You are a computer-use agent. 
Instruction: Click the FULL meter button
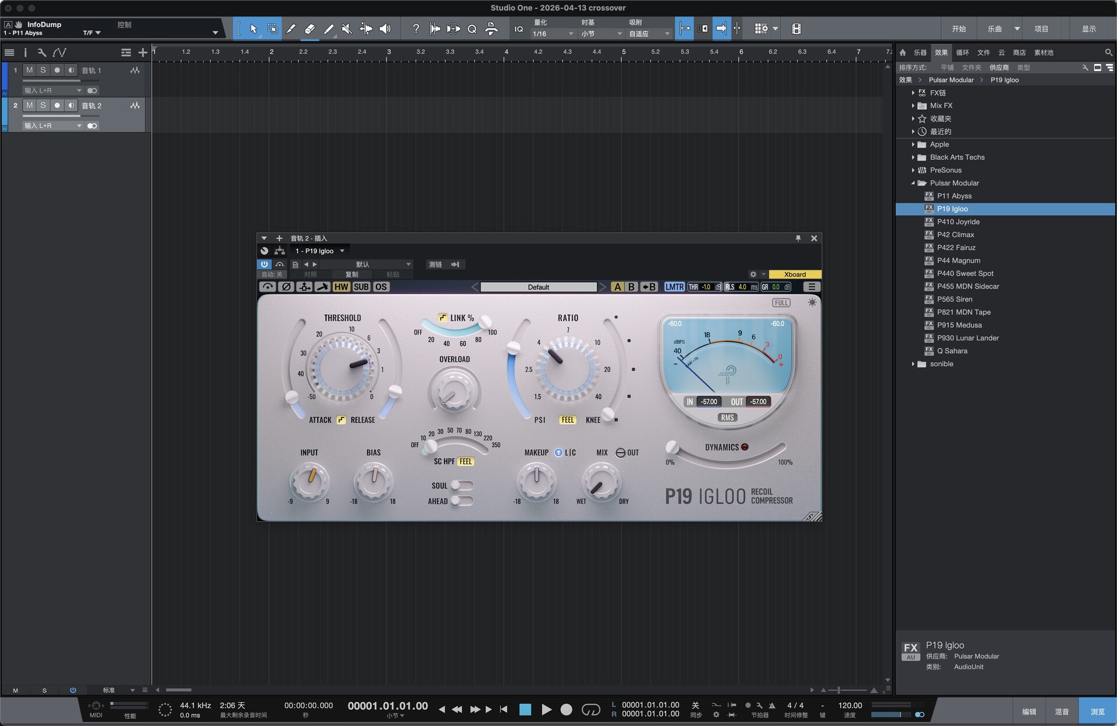pos(781,302)
